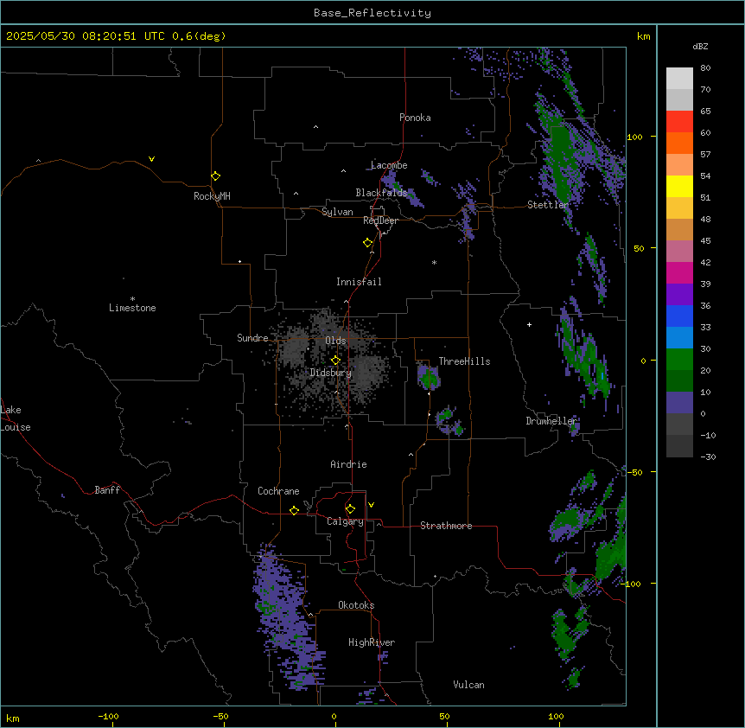Click the Drumheller label
745x728 pixels.
point(551,421)
